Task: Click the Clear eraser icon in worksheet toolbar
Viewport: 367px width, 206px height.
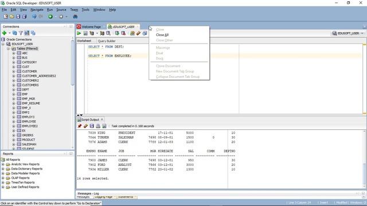Action: (x=139, y=33)
